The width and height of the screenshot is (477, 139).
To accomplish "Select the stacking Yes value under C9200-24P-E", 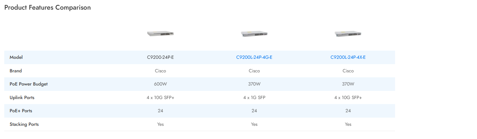I will tap(160, 124).
